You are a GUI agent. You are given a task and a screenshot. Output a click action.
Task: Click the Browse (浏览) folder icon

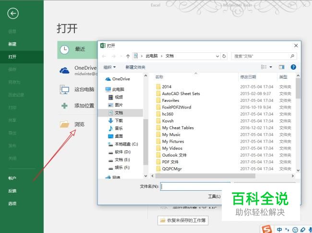[x=64, y=124]
